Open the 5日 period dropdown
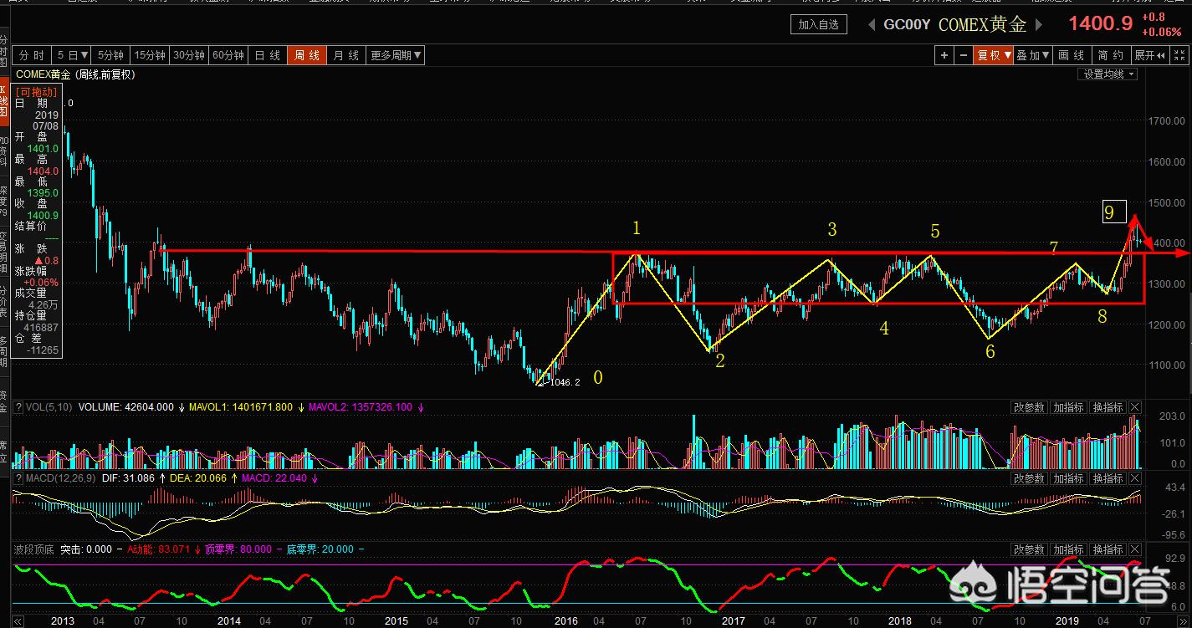This screenshot has height=628, width=1192. point(73,55)
